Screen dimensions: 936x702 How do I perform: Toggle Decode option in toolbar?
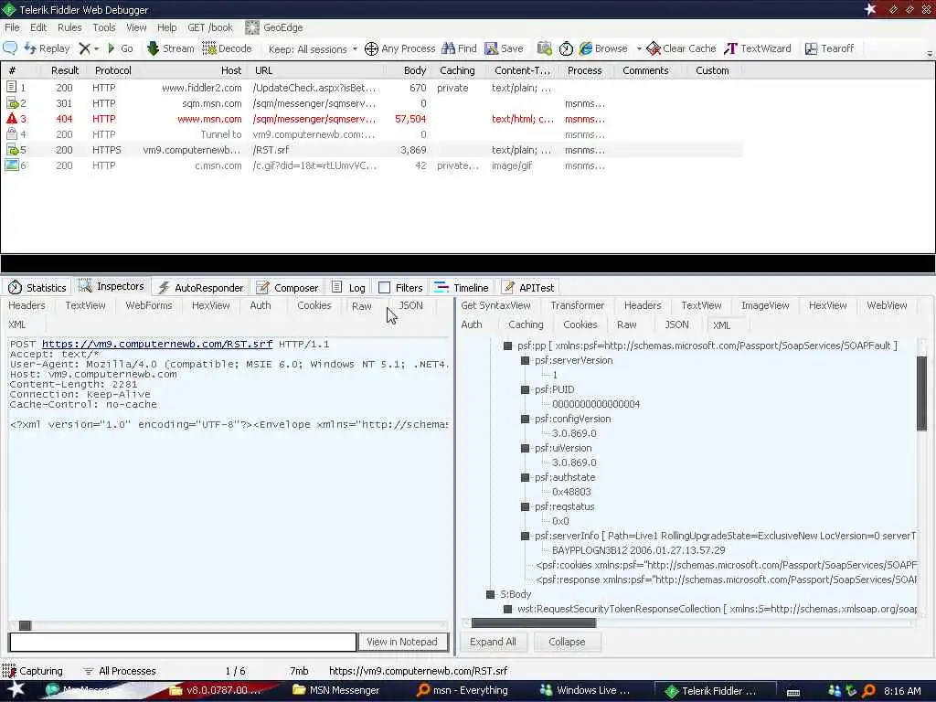pos(228,49)
